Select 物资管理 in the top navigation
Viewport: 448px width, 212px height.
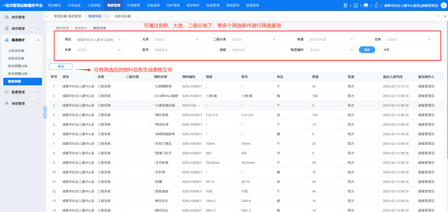tap(114, 5)
